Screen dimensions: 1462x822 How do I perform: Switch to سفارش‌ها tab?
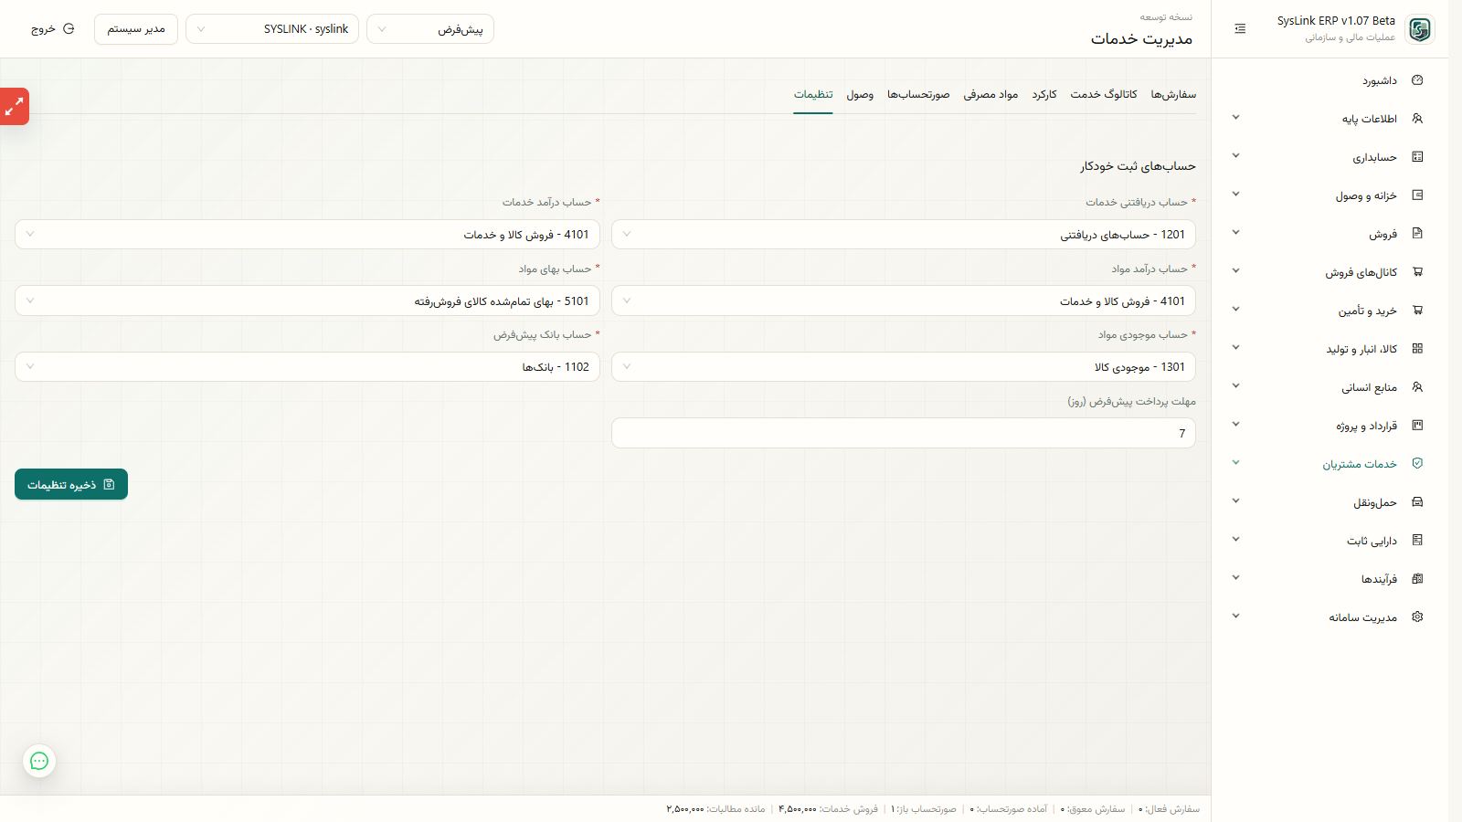1173,94
